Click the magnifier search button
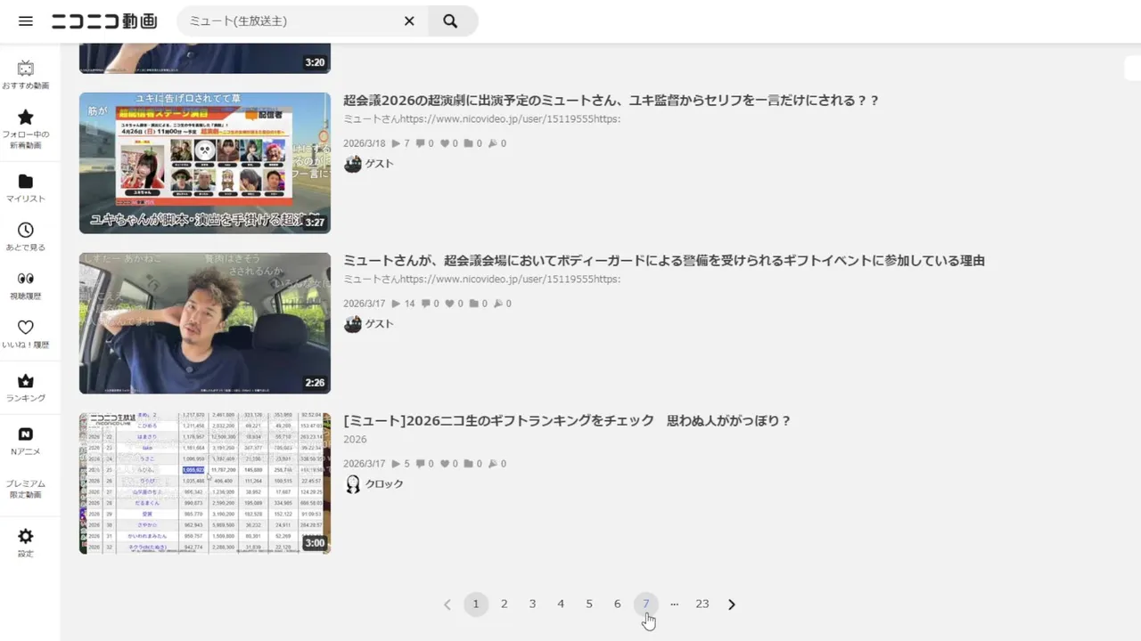Viewport: 1141px width, 641px height. click(x=451, y=20)
